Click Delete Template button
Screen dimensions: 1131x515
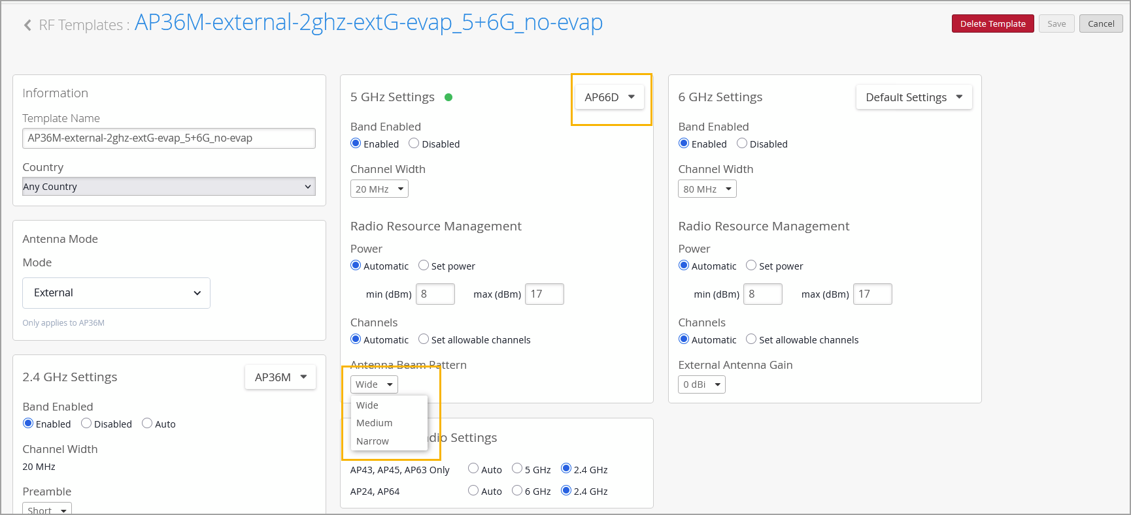click(x=992, y=23)
